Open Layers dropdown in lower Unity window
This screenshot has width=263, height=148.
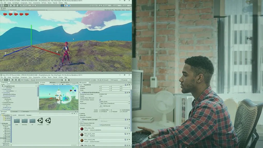click(x=117, y=80)
